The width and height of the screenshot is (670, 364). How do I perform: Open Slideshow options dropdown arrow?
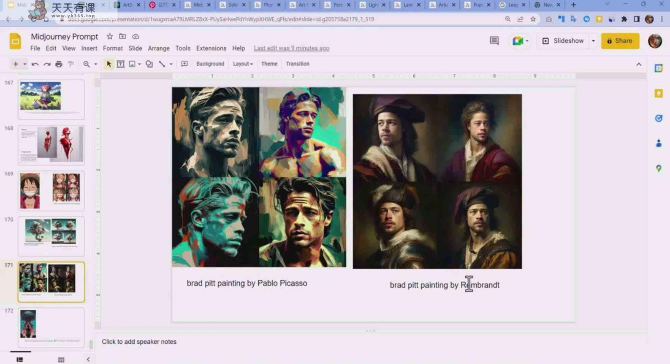[593, 41]
